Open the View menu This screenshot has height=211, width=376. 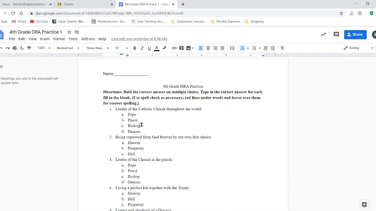click(32, 39)
